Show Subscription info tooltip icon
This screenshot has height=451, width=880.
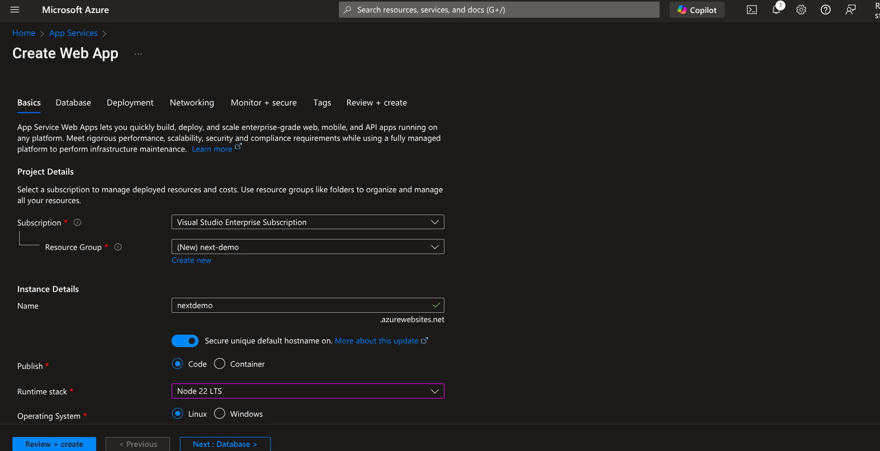pyautogui.click(x=77, y=222)
